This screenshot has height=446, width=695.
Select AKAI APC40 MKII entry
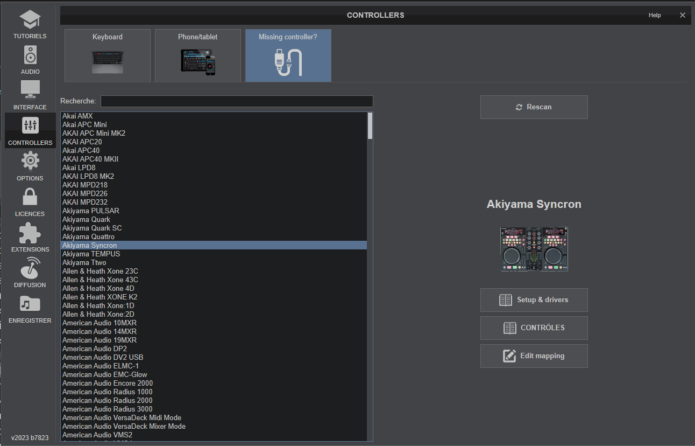point(214,159)
